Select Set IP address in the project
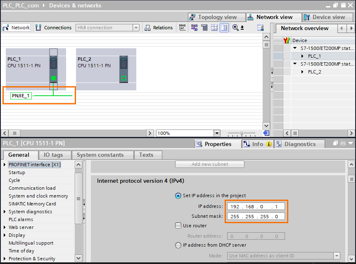The height and width of the screenshot is (264, 356). pos(178,196)
